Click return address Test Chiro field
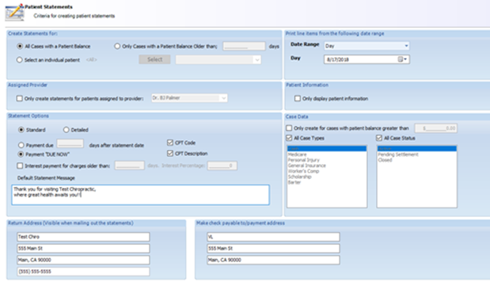 point(83,237)
